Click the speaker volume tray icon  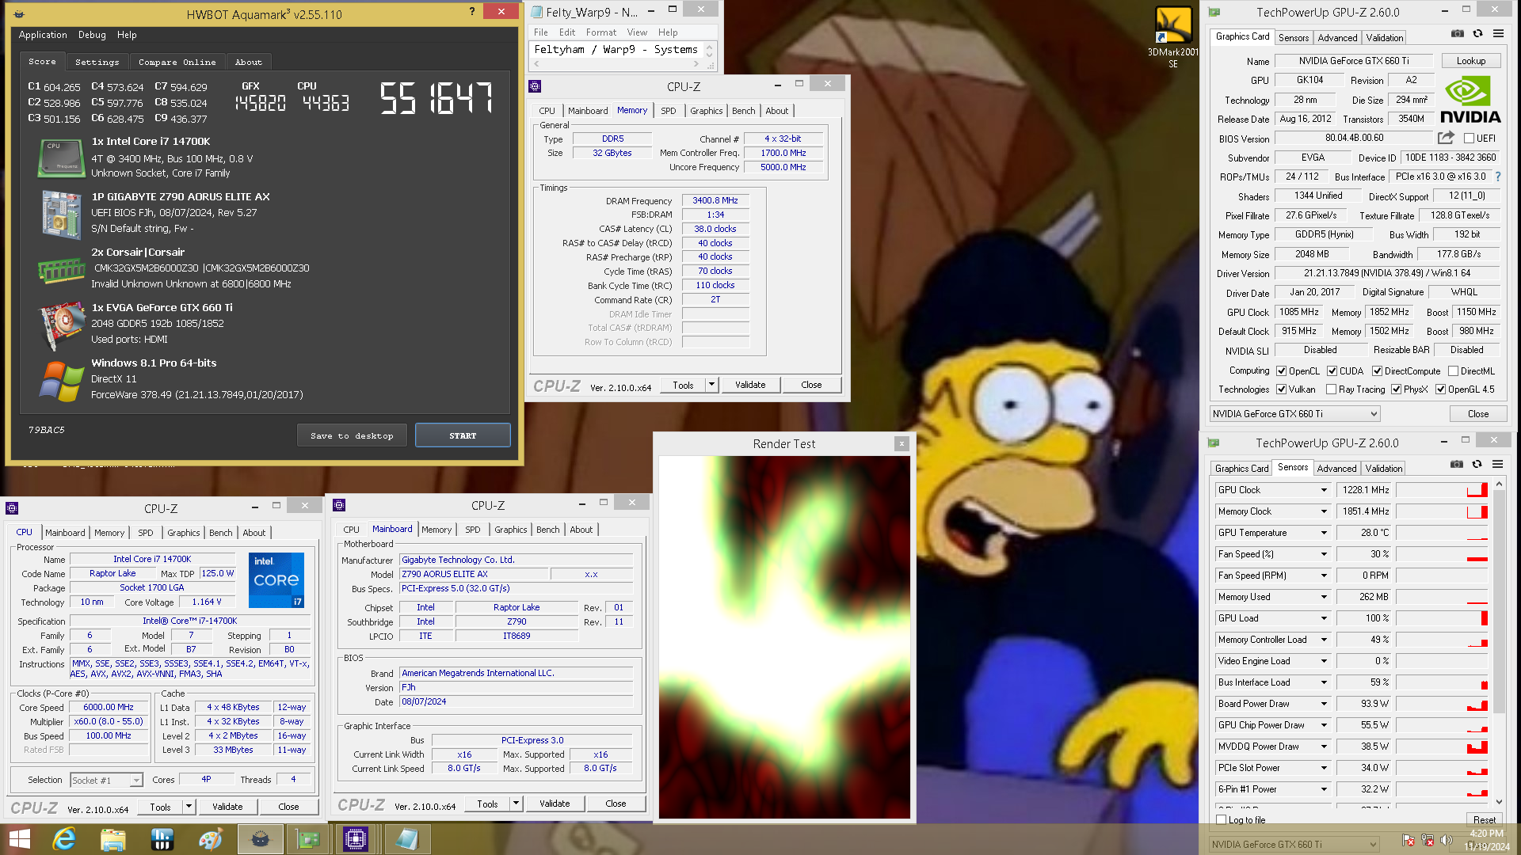[1446, 840]
